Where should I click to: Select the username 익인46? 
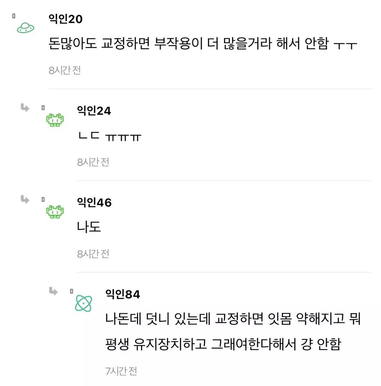coord(94,202)
